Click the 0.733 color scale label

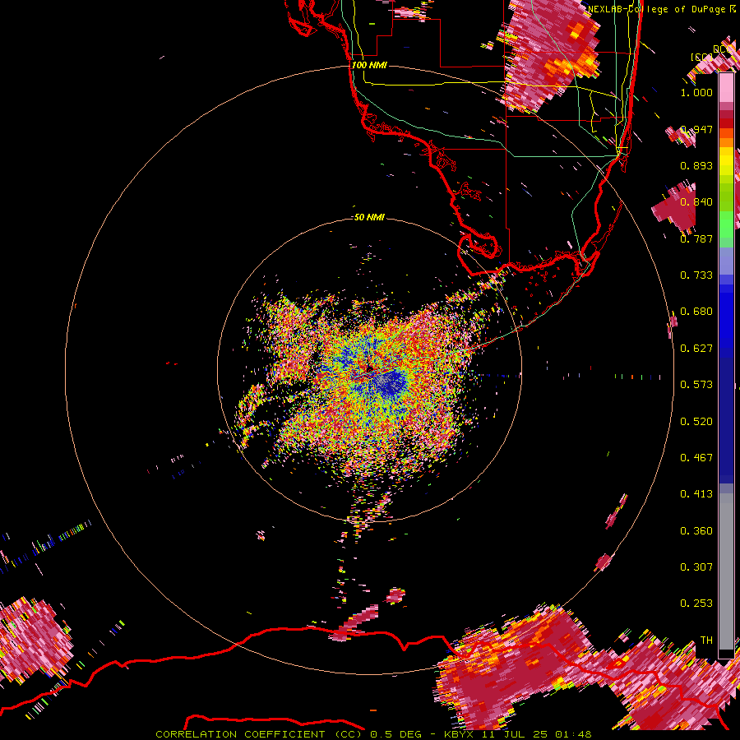click(x=696, y=275)
